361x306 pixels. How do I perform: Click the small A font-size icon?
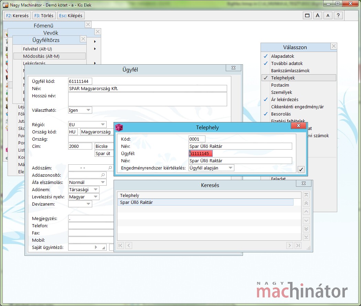pos(328,16)
